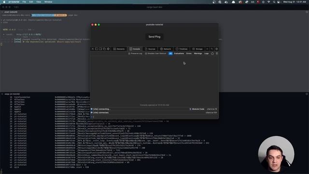Screen dimensions: 309x174
Task: Open the Wi-Fi status menu icon
Action: coord(268,2)
